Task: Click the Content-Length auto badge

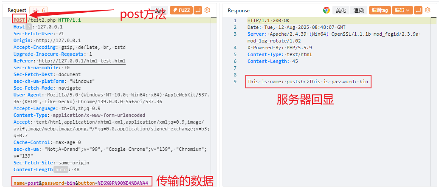Action: pyautogui.click(x=60, y=169)
